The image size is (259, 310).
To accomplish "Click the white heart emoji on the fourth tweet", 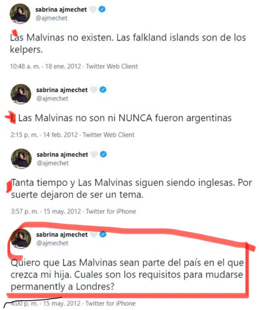I will tap(94, 235).
